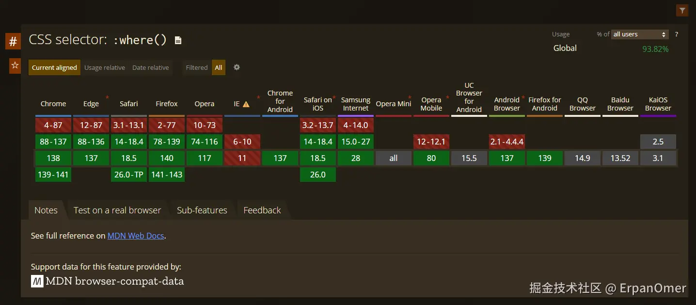Toggle the Filtered browsers option
The image size is (696, 305).
point(197,67)
